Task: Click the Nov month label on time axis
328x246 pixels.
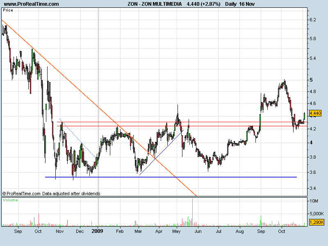Action: coord(60,231)
